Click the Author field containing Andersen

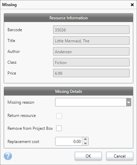click(x=91, y=51)
